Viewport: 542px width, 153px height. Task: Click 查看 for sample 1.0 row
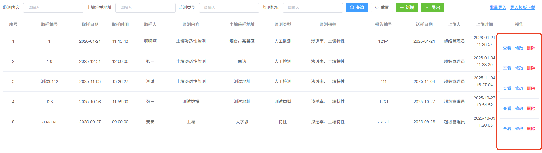507,68
